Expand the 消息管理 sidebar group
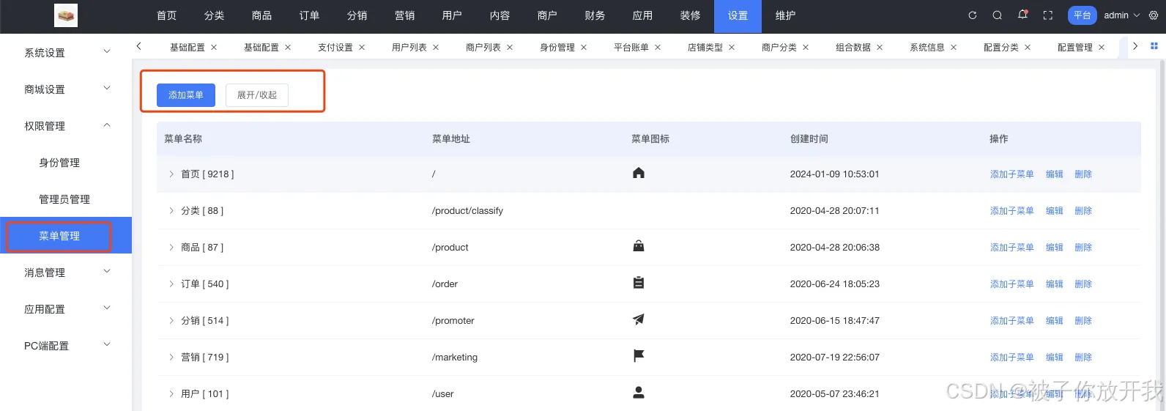 66,273
